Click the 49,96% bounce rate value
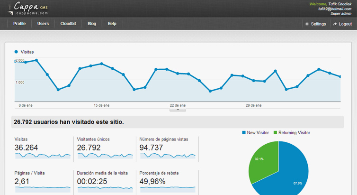Screen dimensions: 357x195 click(x=152, y=181)
